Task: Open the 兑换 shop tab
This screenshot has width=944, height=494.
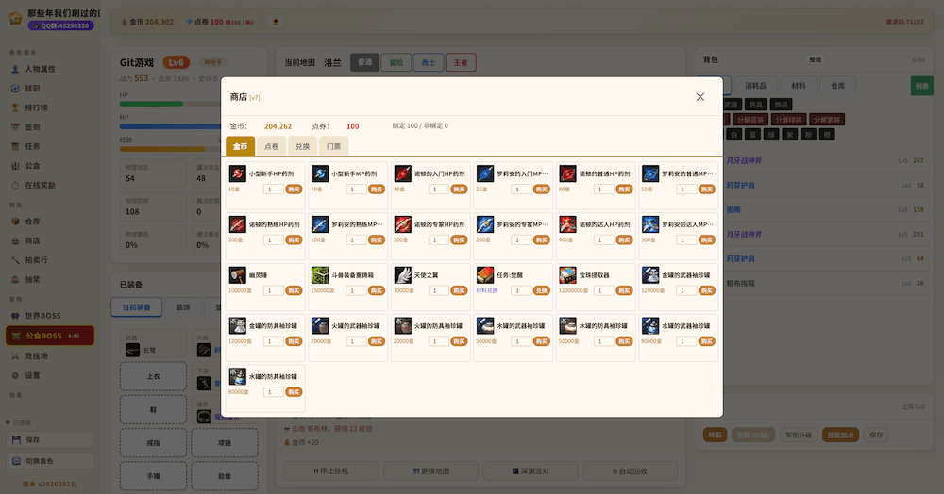Action: pos(302,147)
